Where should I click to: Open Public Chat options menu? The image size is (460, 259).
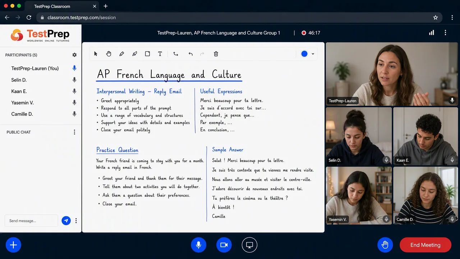coord(74,132)
